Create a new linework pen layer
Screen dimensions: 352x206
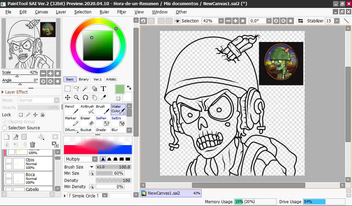15,137
